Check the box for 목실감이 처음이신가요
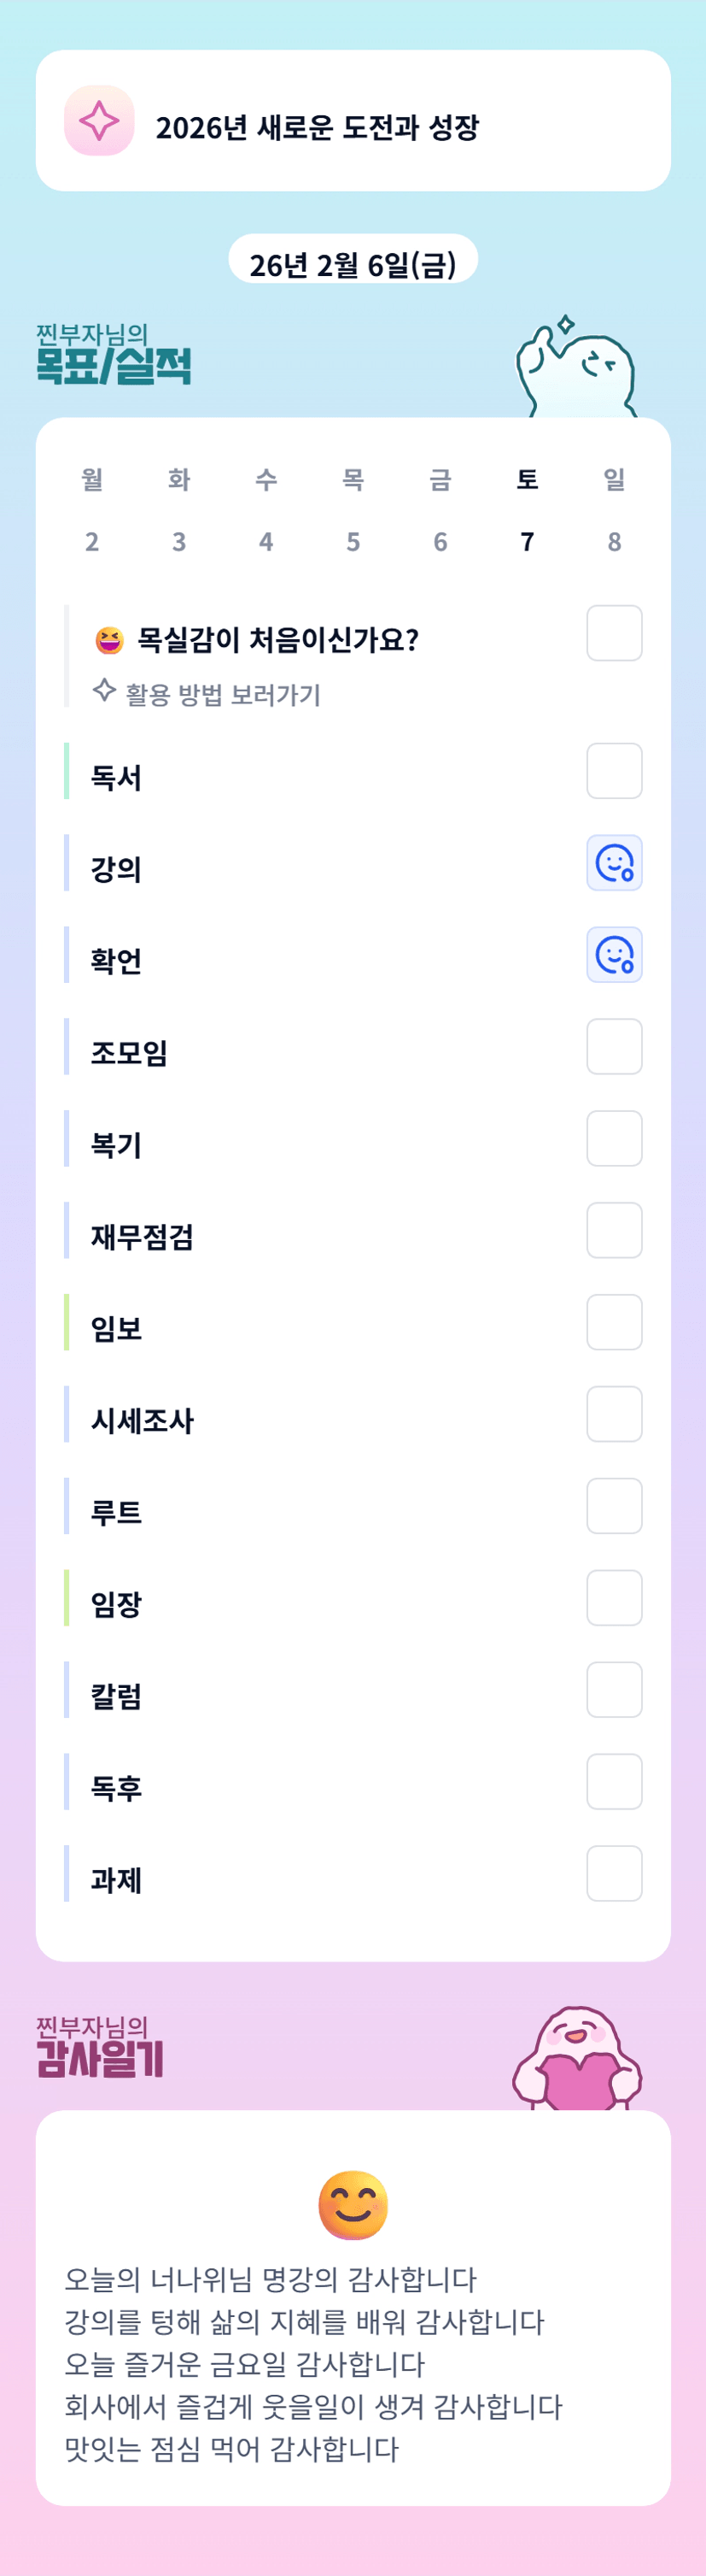706x2576 pixels. click(614, 633)
